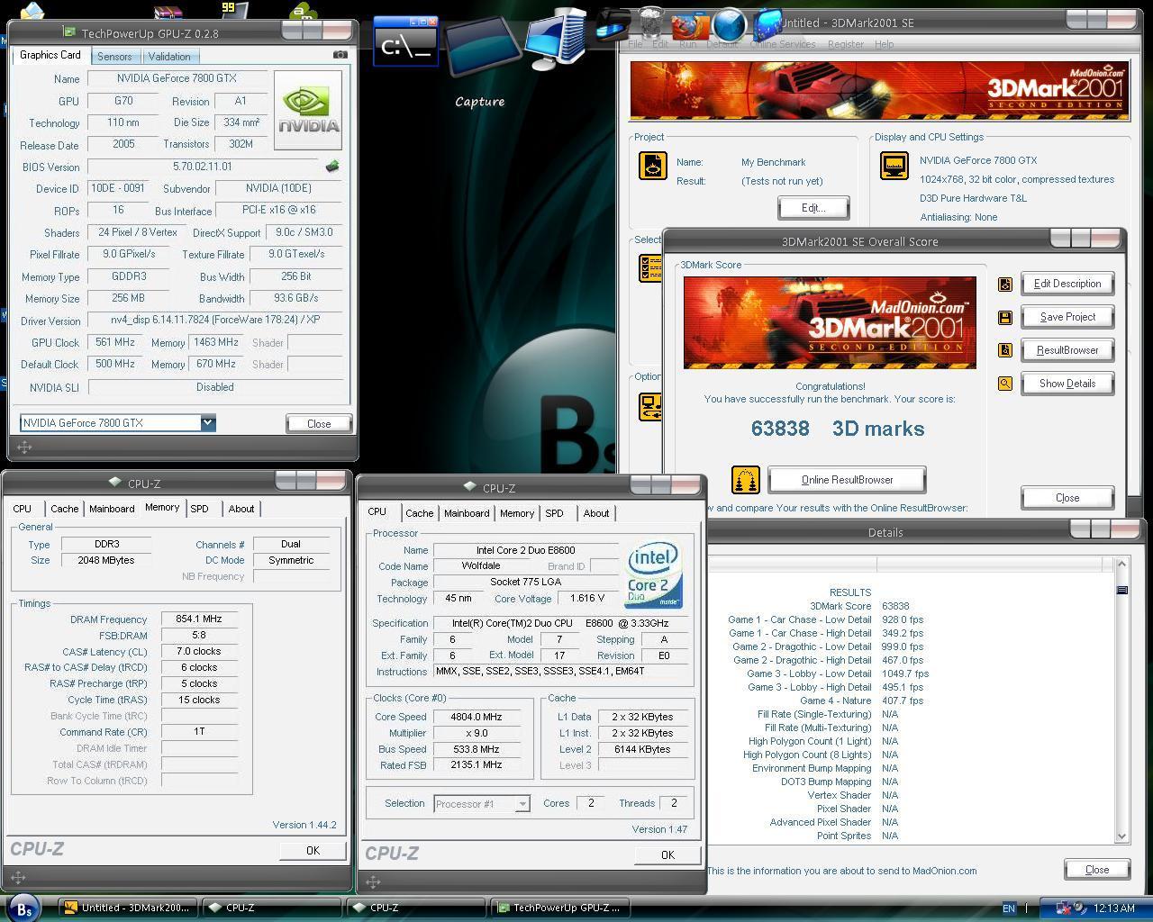Click the Driver Version field in GPU-Z
Screen dimensions: 1153x922
214,321
